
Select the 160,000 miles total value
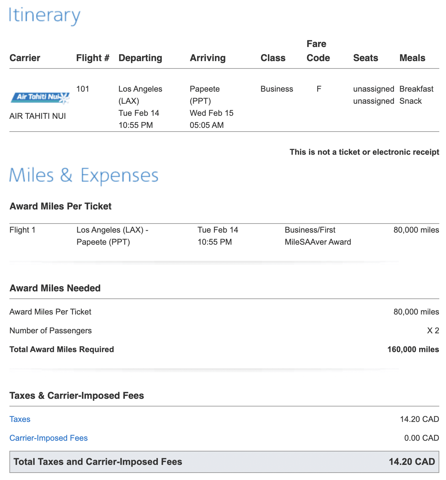click(x=413, y=349)
